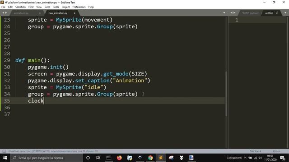Open the command prompt taskbar icon
289x162 pixels.
coord(109,158)
